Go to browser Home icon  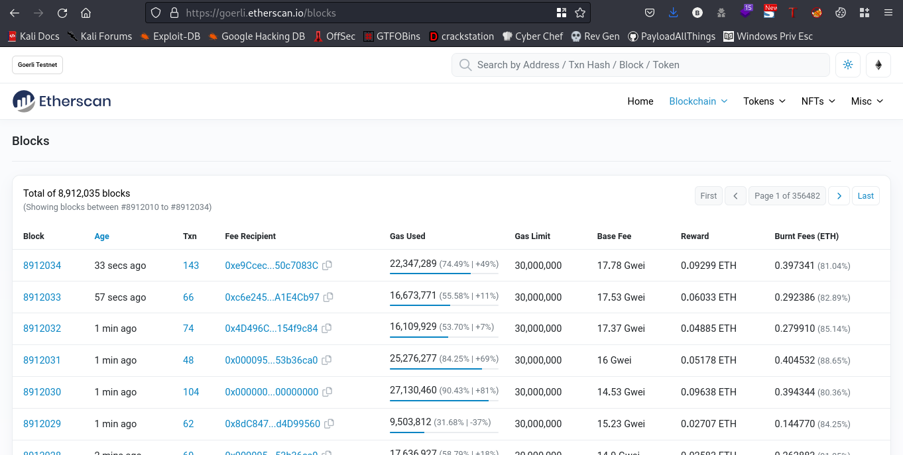pos(86,13)
